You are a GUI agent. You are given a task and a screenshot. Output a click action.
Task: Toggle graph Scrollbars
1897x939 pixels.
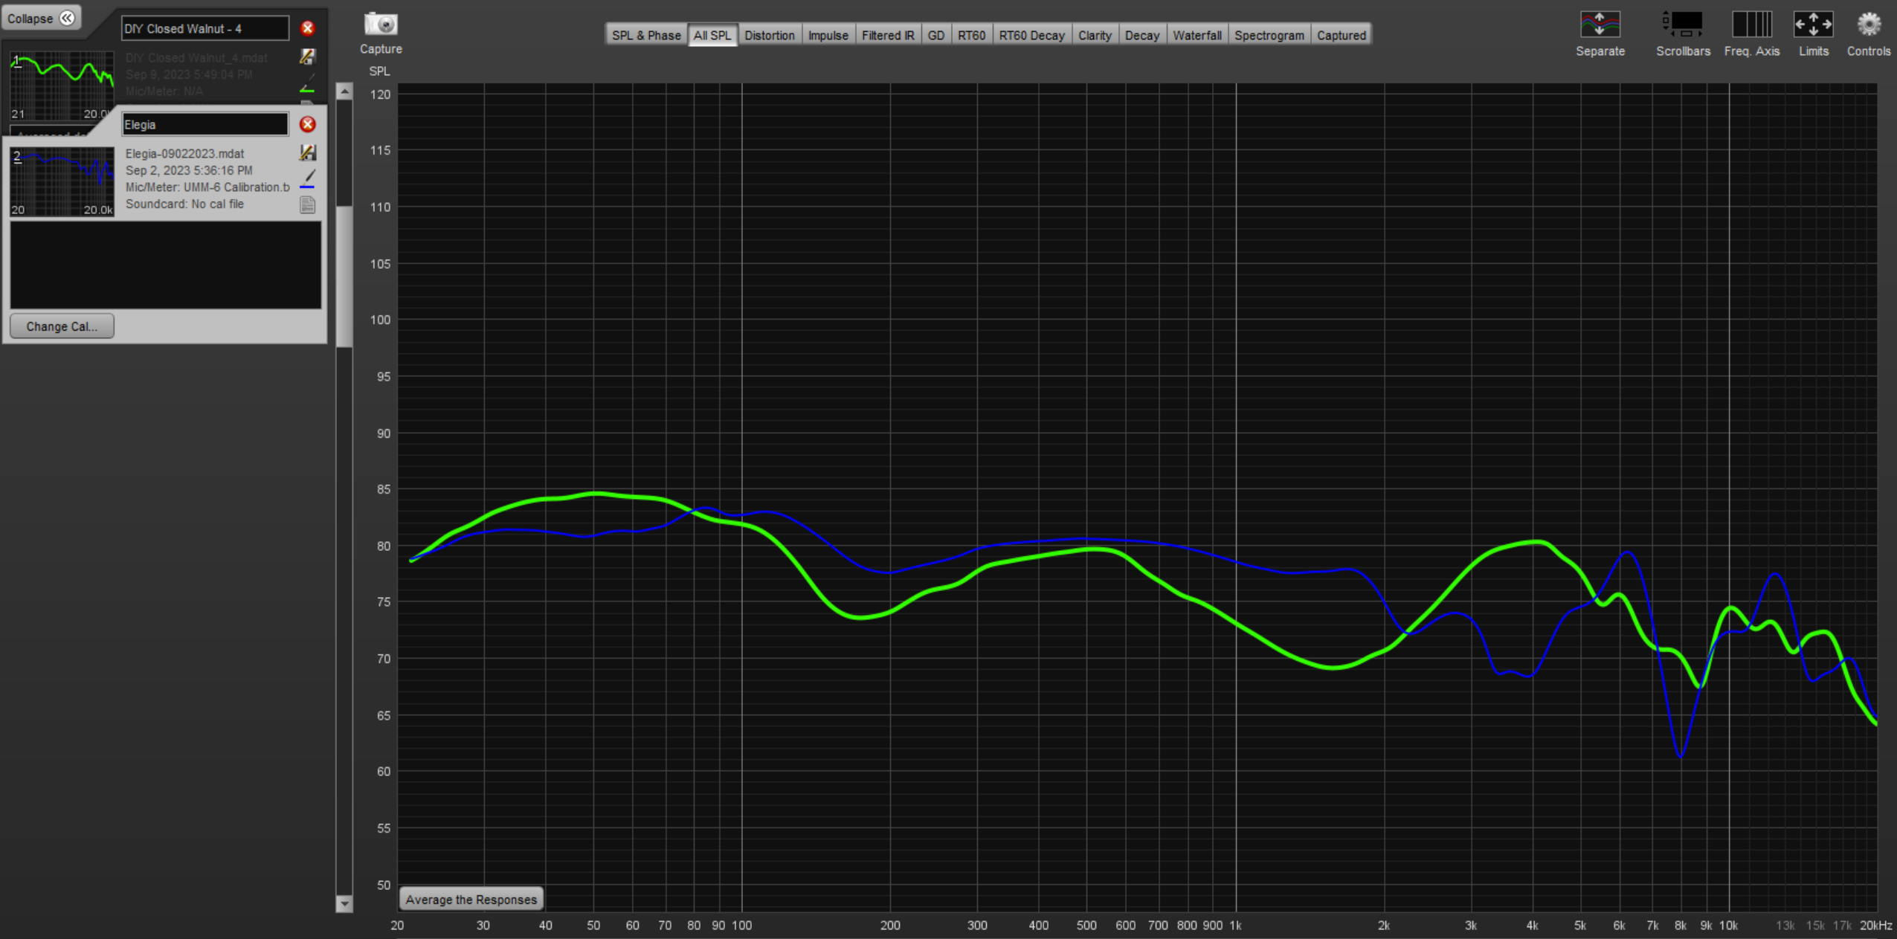tap(1683, 33)
